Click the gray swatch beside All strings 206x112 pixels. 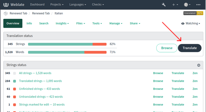(15, 73)
